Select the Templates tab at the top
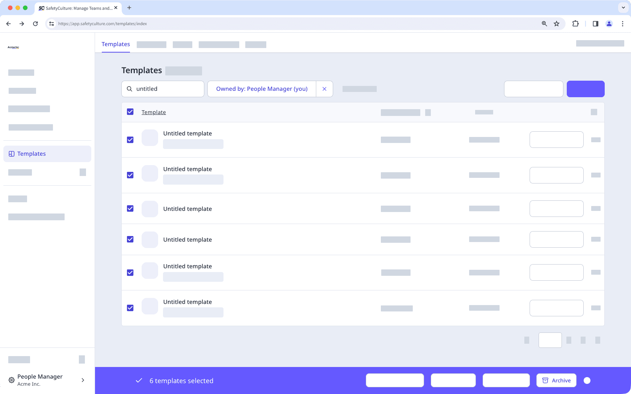 (116, 44)
